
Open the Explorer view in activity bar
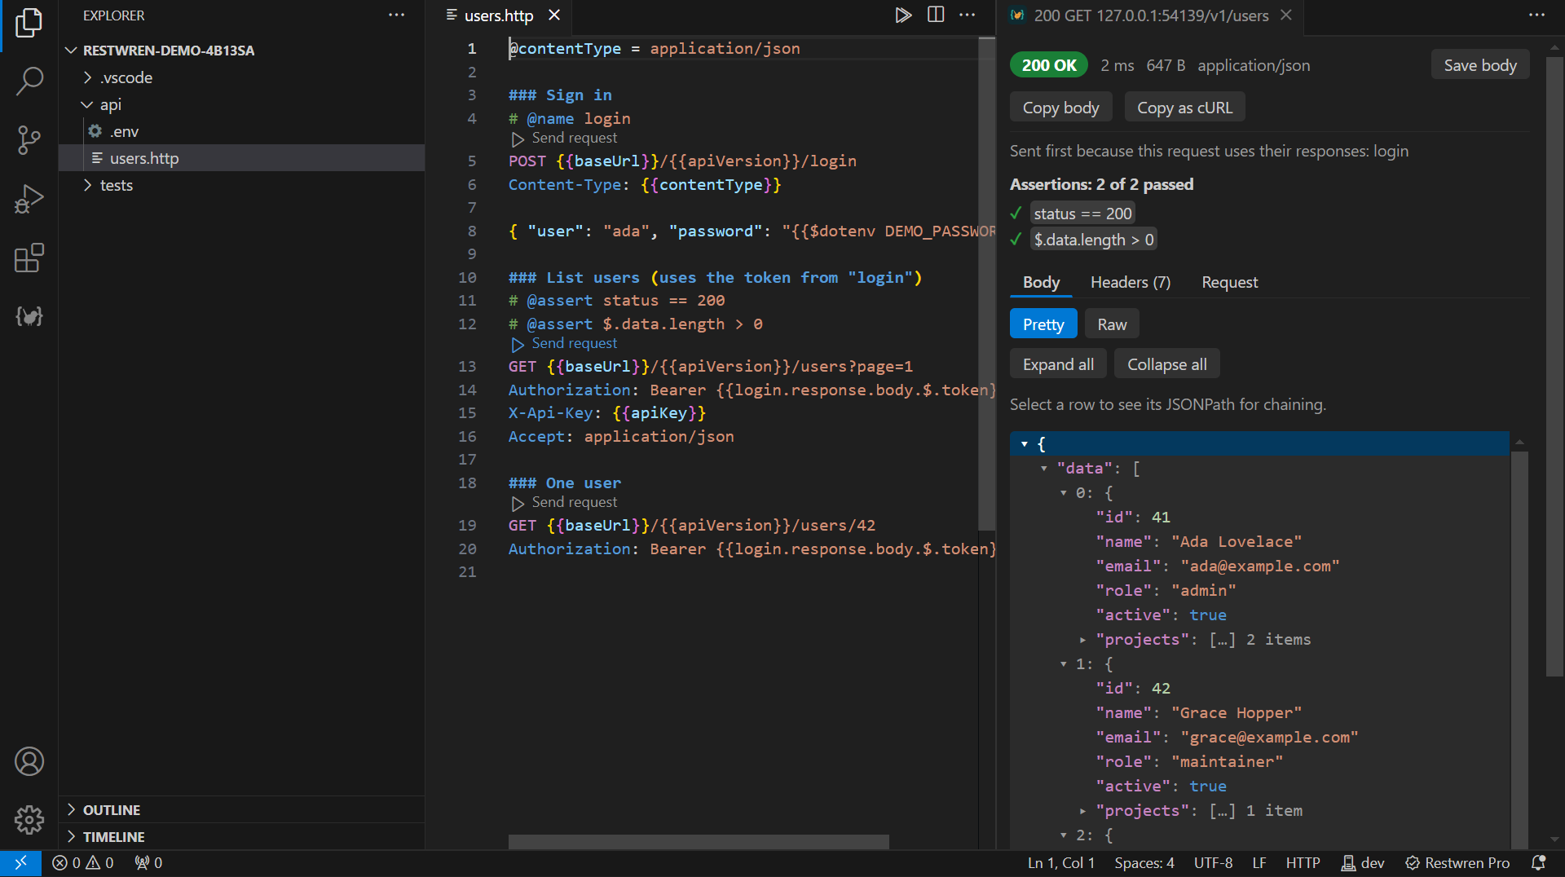29,23
